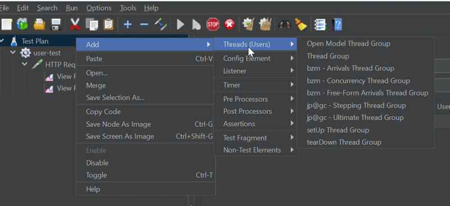
Task: Collapse the HTTP Request tree node
Action: point(25,64)
